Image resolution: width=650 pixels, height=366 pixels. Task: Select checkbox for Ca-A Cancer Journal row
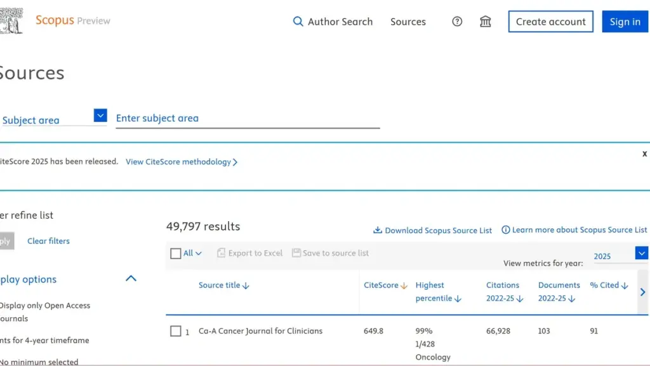[175, 331]
